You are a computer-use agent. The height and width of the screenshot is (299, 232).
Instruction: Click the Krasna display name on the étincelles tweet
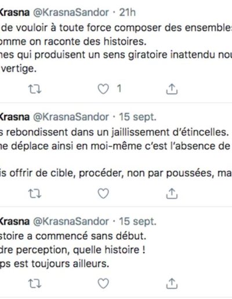(14, 117)
